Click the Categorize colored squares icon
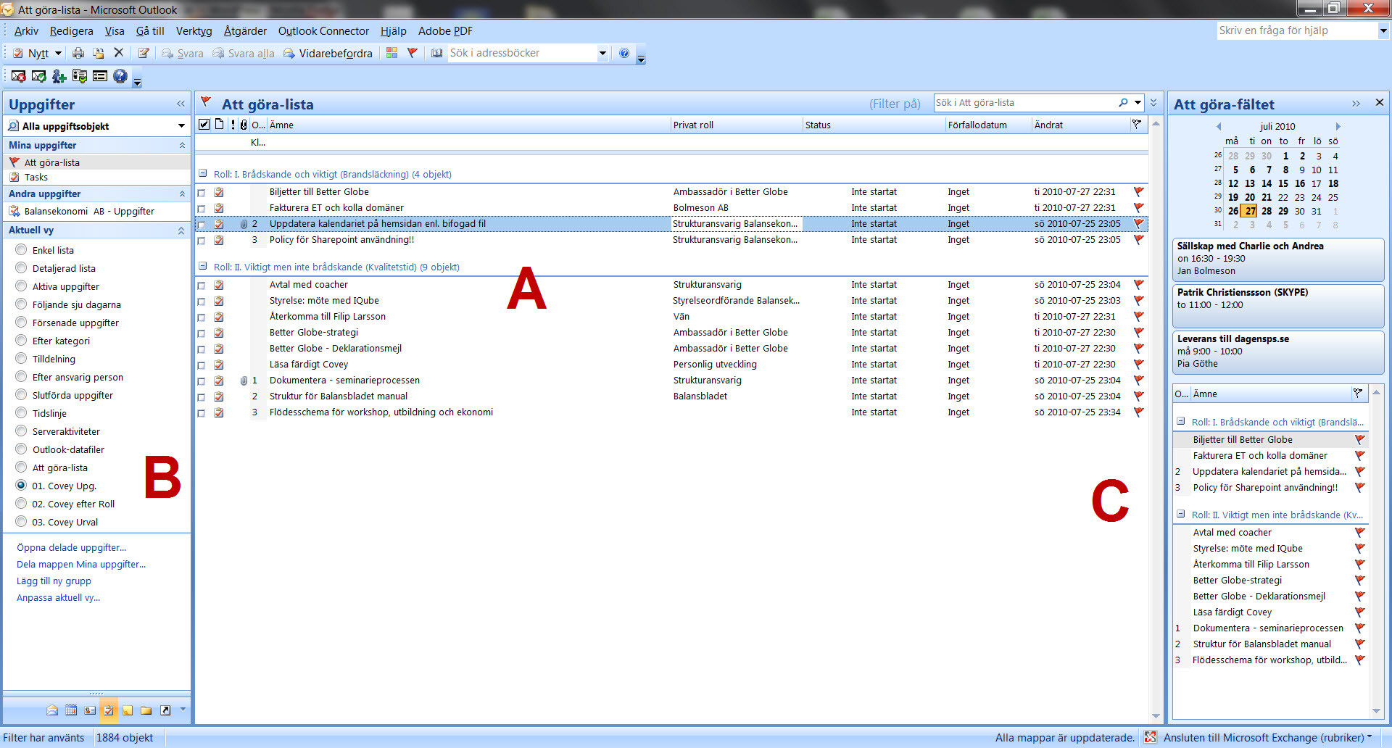 click(392, 53)
